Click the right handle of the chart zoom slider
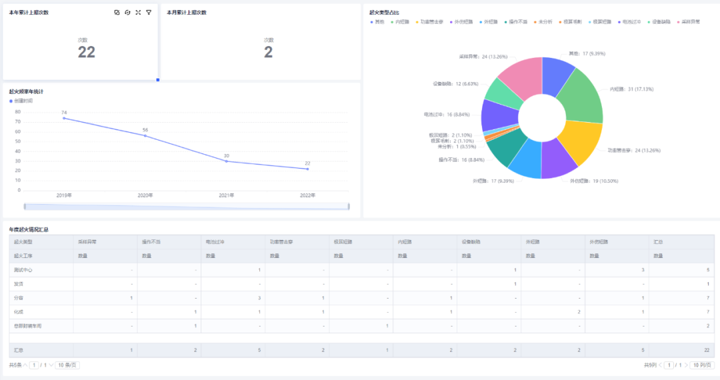Screen dimensions: 720x380 click(x=349, y=207)
